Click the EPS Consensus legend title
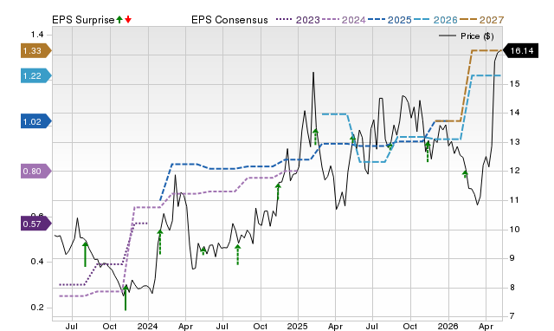The image size is (554, 331). pos(229,20)
